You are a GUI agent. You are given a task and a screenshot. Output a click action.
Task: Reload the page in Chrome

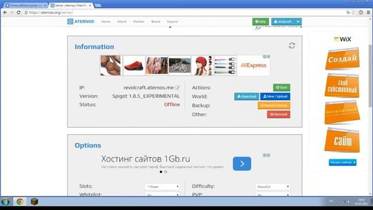pos(18,12)
